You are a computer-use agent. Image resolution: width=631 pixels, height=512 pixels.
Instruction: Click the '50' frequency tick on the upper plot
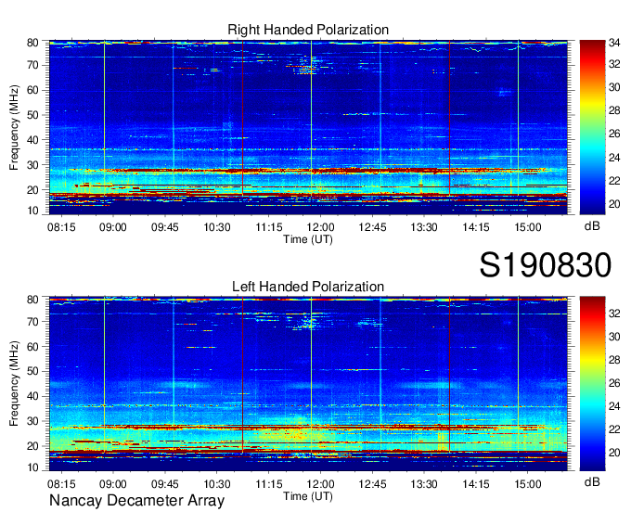point(32,115)
